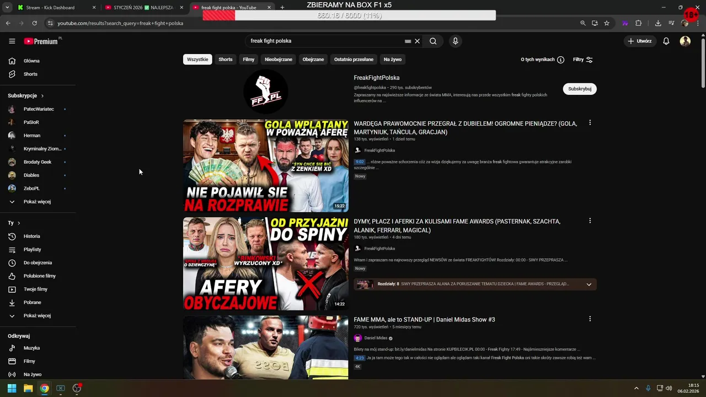Open the YouTube hamburger guide menu
Screen dimensions: 706x397
pos(12,41)
